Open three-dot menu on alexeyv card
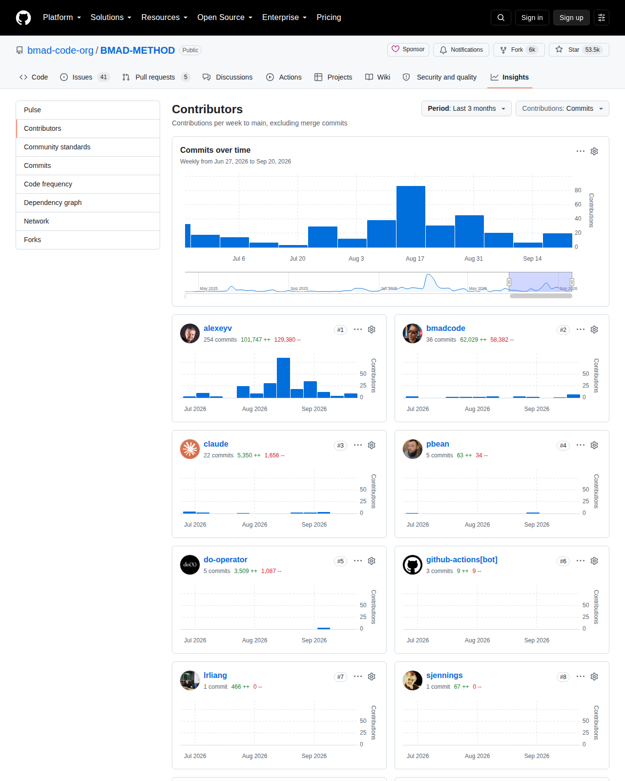This screenshot has height=781, width=625. (358, 329)
